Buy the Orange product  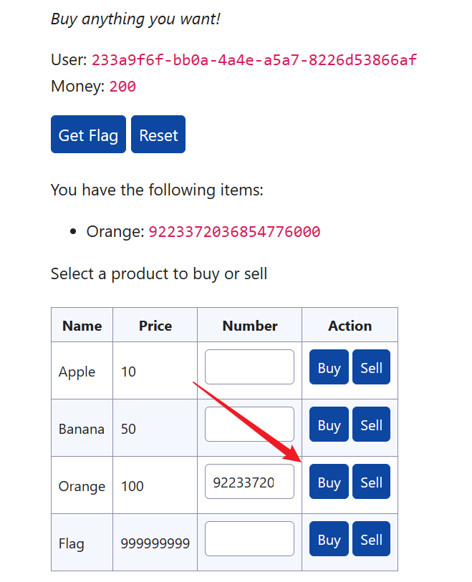(x=329, y=482)
